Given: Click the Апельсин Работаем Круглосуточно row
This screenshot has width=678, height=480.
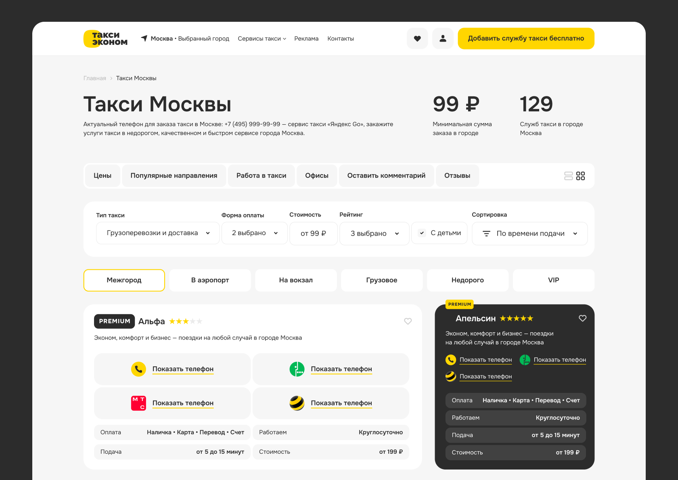Looking at the screenshot, I should pos(516,418).
